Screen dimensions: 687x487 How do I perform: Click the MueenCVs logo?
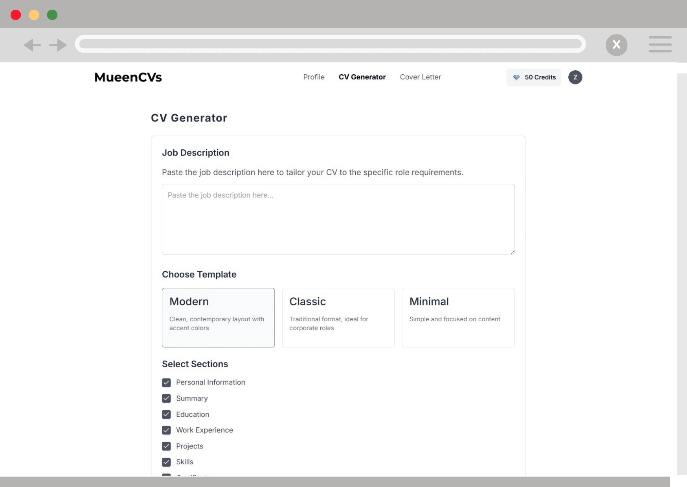tap(128, 77)
